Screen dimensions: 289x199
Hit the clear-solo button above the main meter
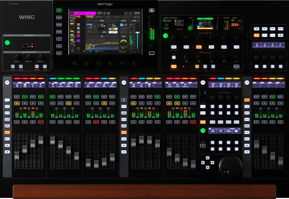coord(152,10)
